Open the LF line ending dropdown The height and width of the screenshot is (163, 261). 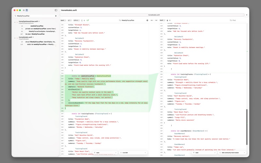69,20
